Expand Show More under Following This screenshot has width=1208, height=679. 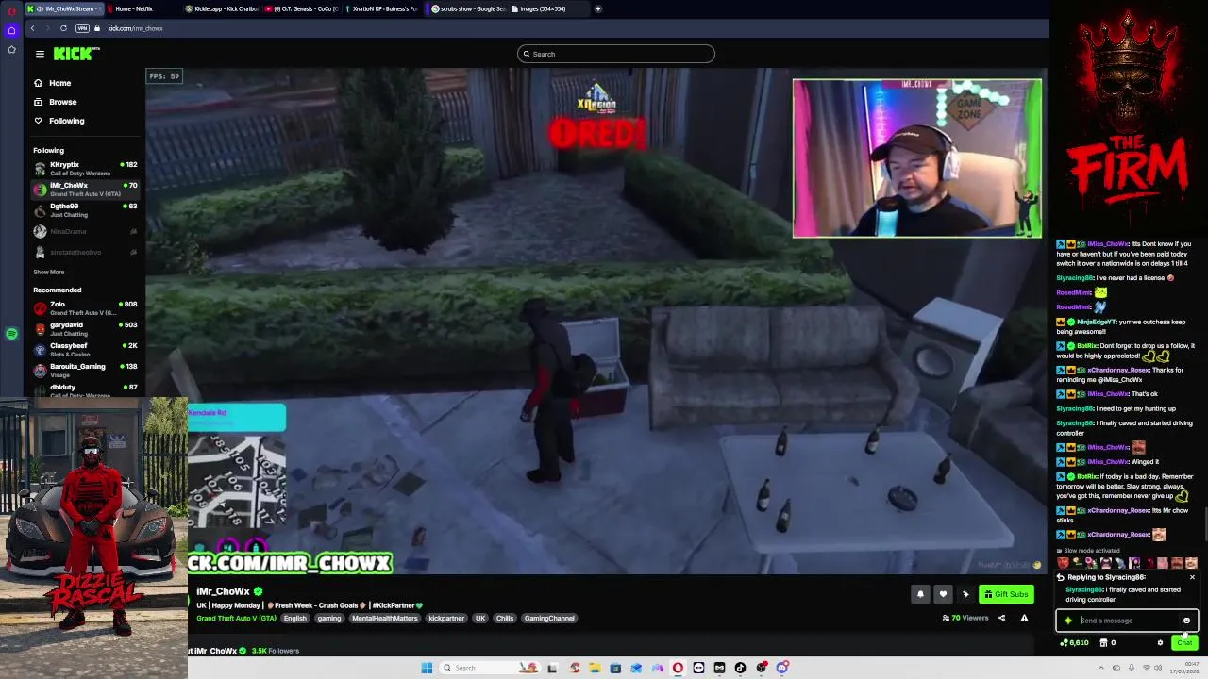click(49, 272)
